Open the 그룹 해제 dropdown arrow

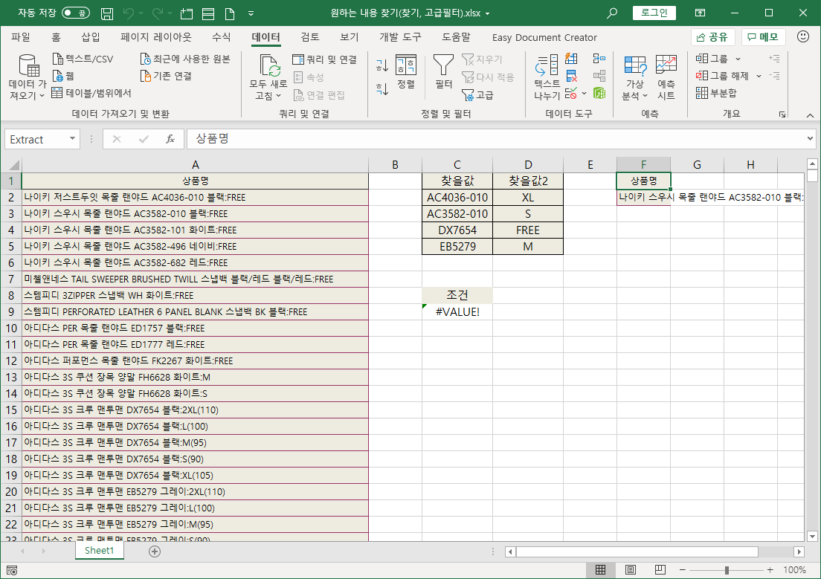[x=759, y=77]
